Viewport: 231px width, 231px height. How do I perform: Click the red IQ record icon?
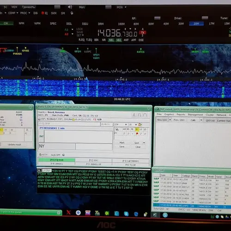click(43, 13)
